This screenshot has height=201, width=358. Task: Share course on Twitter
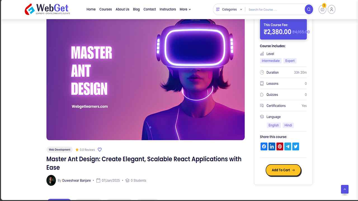point(296,147)
